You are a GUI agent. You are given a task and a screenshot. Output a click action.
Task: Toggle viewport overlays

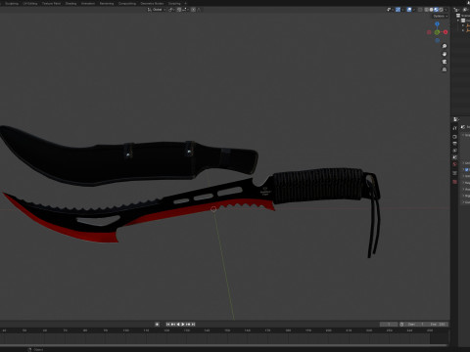(x=409, y=10)
